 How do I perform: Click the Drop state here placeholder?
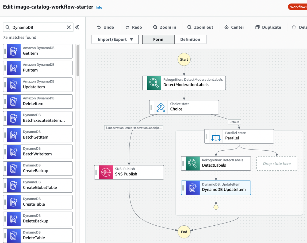277,164
